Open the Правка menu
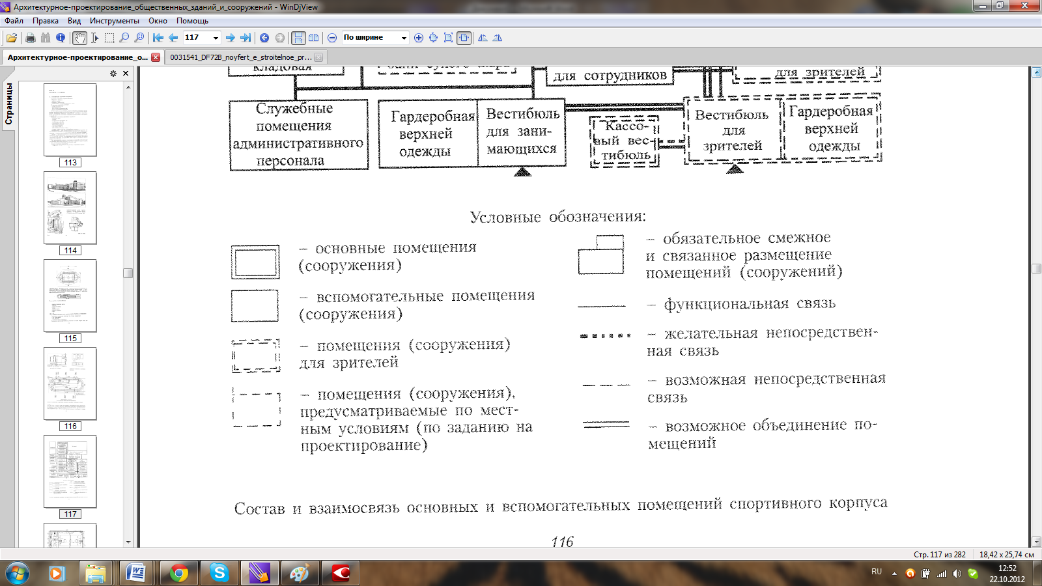The height and width of the screenshot is (586, 1042). click(46, 21)
